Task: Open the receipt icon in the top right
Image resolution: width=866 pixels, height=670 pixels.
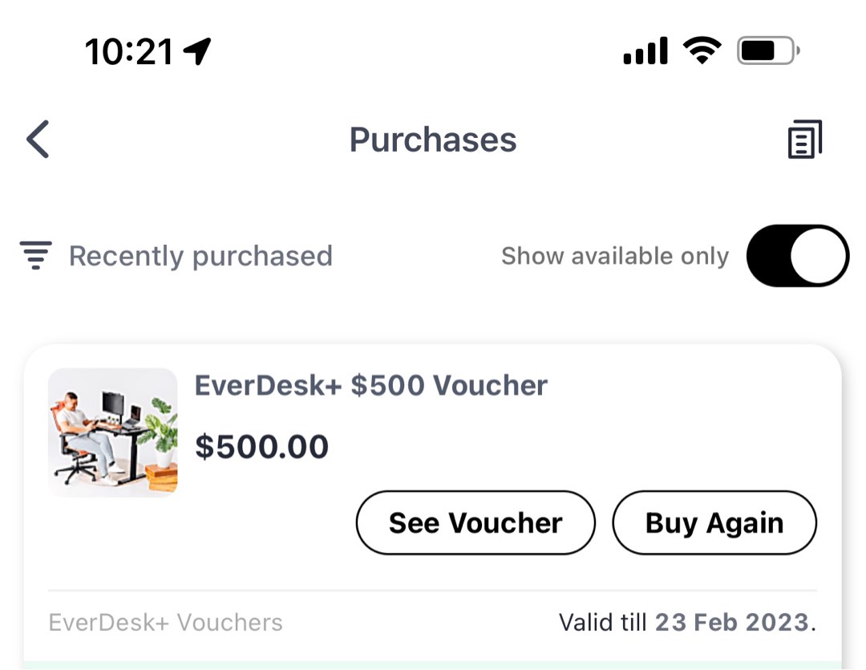Action: click(804, 138)
